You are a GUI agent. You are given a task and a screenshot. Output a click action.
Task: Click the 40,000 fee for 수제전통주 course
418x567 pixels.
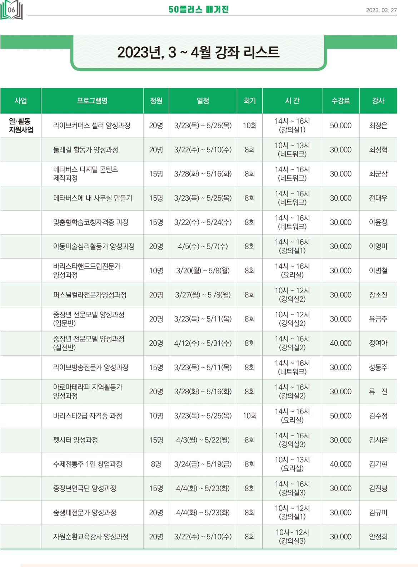[340, 464]
